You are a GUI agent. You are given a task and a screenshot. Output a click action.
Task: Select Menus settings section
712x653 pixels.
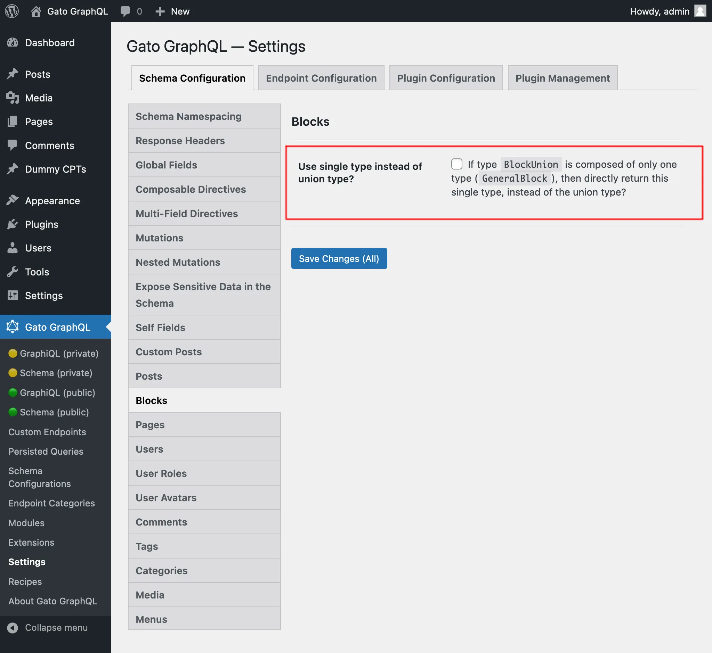tap(204, 619)
